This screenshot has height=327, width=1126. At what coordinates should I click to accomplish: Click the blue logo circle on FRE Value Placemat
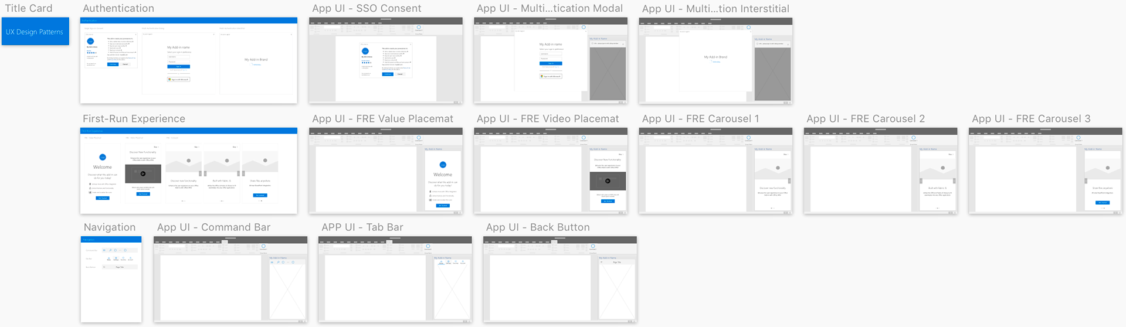pos(443,165)
